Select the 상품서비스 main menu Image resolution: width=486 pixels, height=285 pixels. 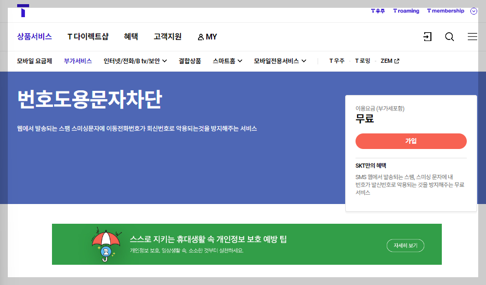coord(34,36)
